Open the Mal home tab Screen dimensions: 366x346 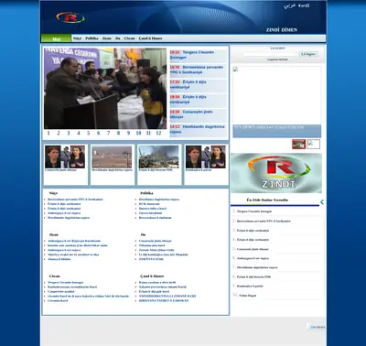[x=56, y=38]
